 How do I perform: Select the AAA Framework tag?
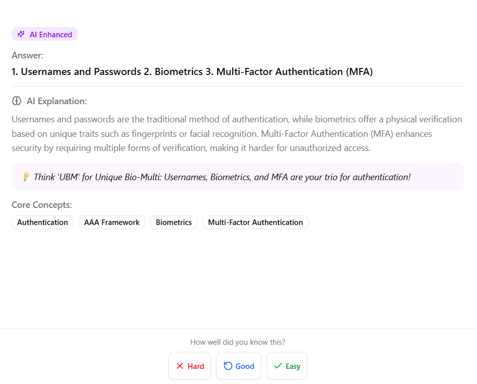pos(111,222)
